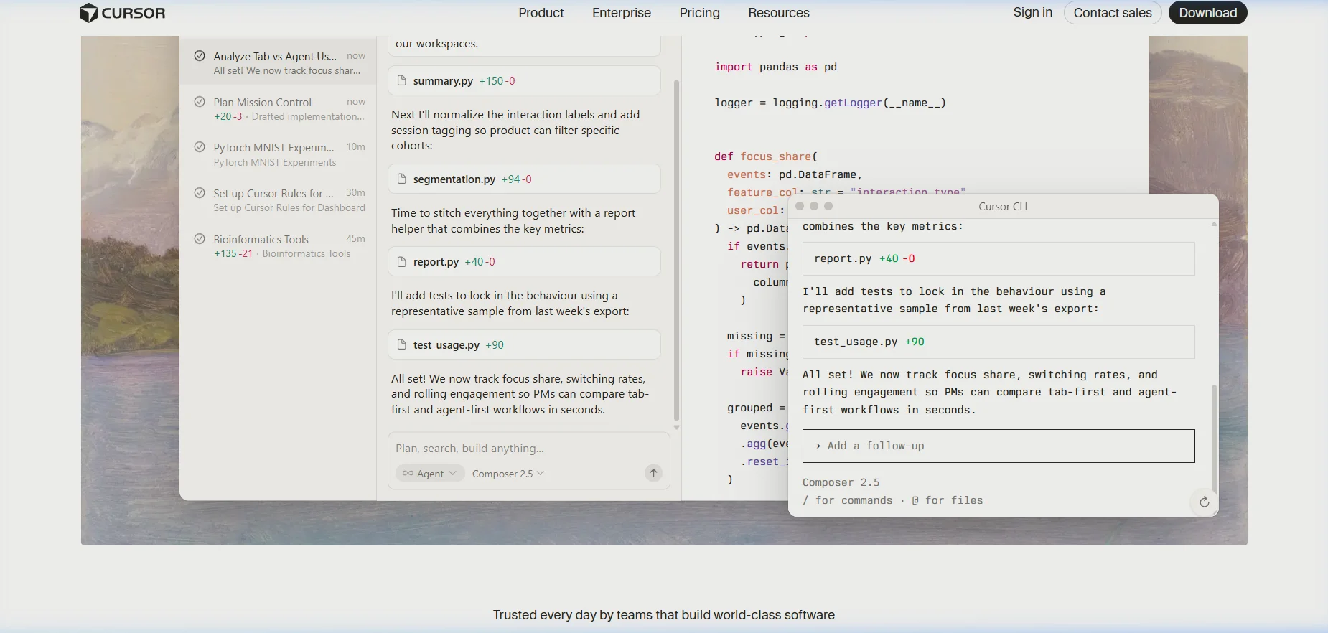The width and height of the screenshot is (1328, 633).
Task: Open the Composer 2.5 model dropdown
Action: pyautogui.click(x=508, y=474)
